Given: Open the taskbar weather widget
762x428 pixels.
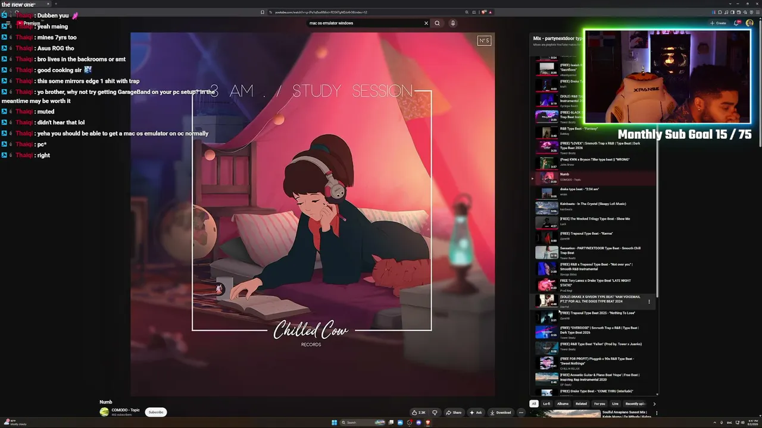Looking at the screenshot, I should [15, 423].
